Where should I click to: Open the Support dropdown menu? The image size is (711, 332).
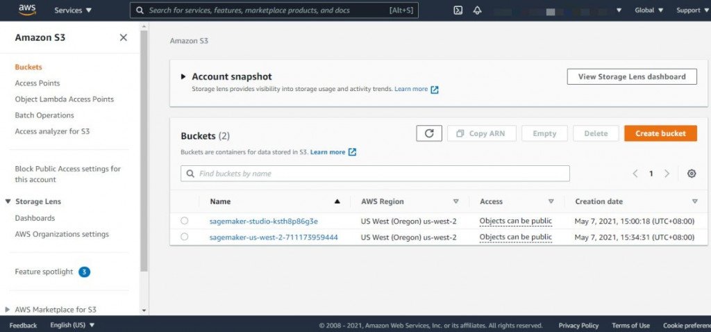coord(694,10)
